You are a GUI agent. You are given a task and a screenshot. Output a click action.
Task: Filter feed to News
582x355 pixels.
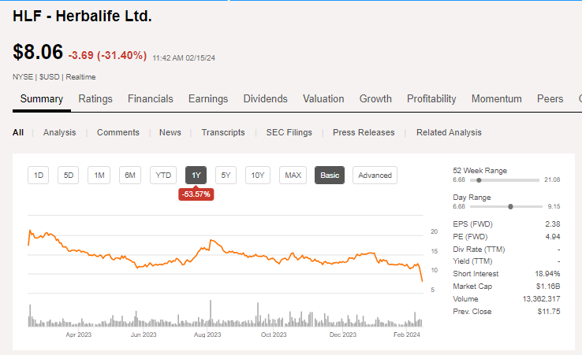170,132
